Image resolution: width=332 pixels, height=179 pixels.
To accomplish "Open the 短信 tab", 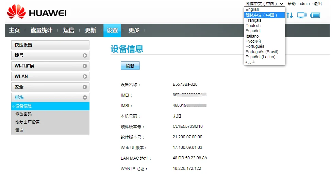I will point(69,31).
